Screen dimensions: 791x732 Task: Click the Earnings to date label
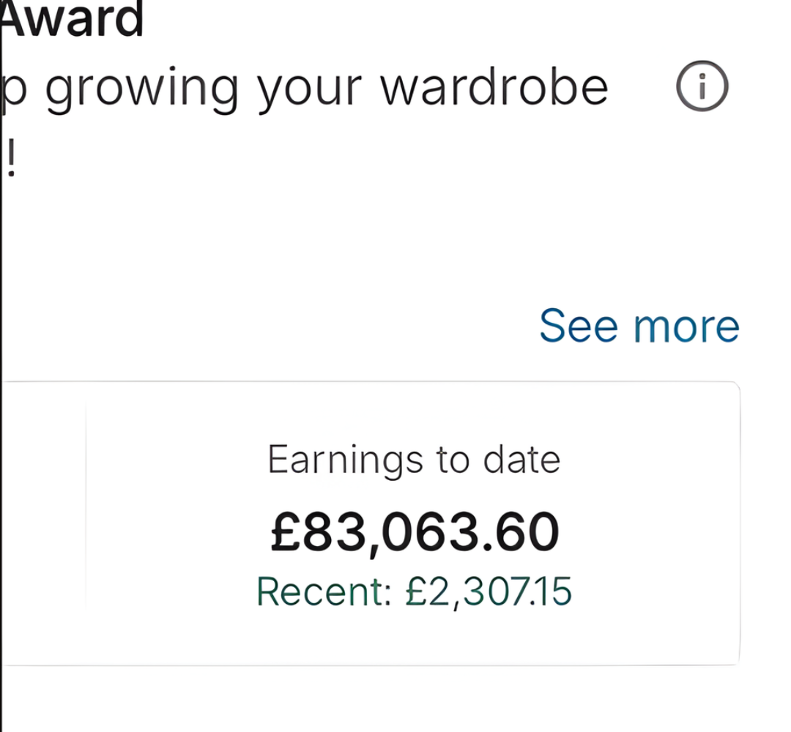[414, 460]
